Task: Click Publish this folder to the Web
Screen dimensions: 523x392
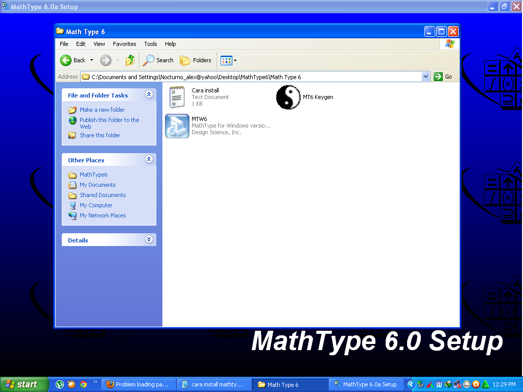Action: tap(109, 123)
